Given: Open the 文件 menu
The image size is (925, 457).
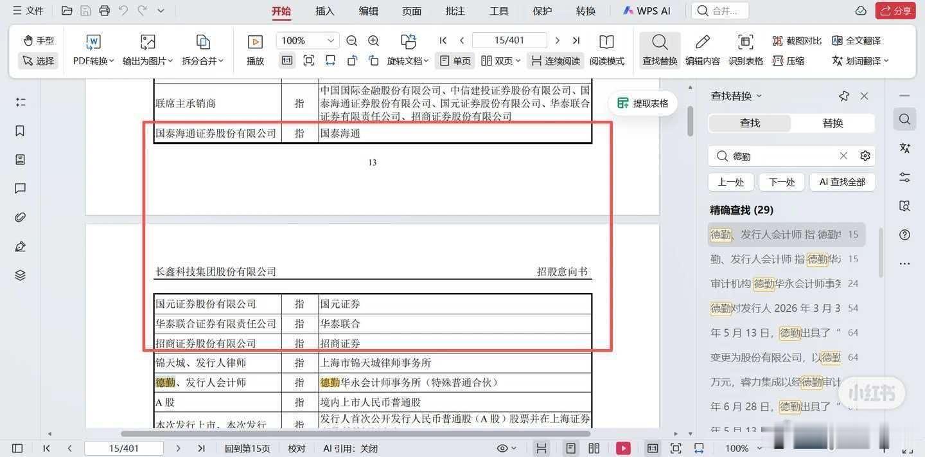Looking at the screenshot, I should (x=28, y=11).
